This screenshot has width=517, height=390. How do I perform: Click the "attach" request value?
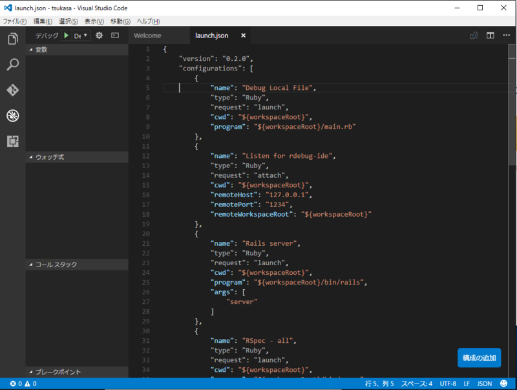269,175
